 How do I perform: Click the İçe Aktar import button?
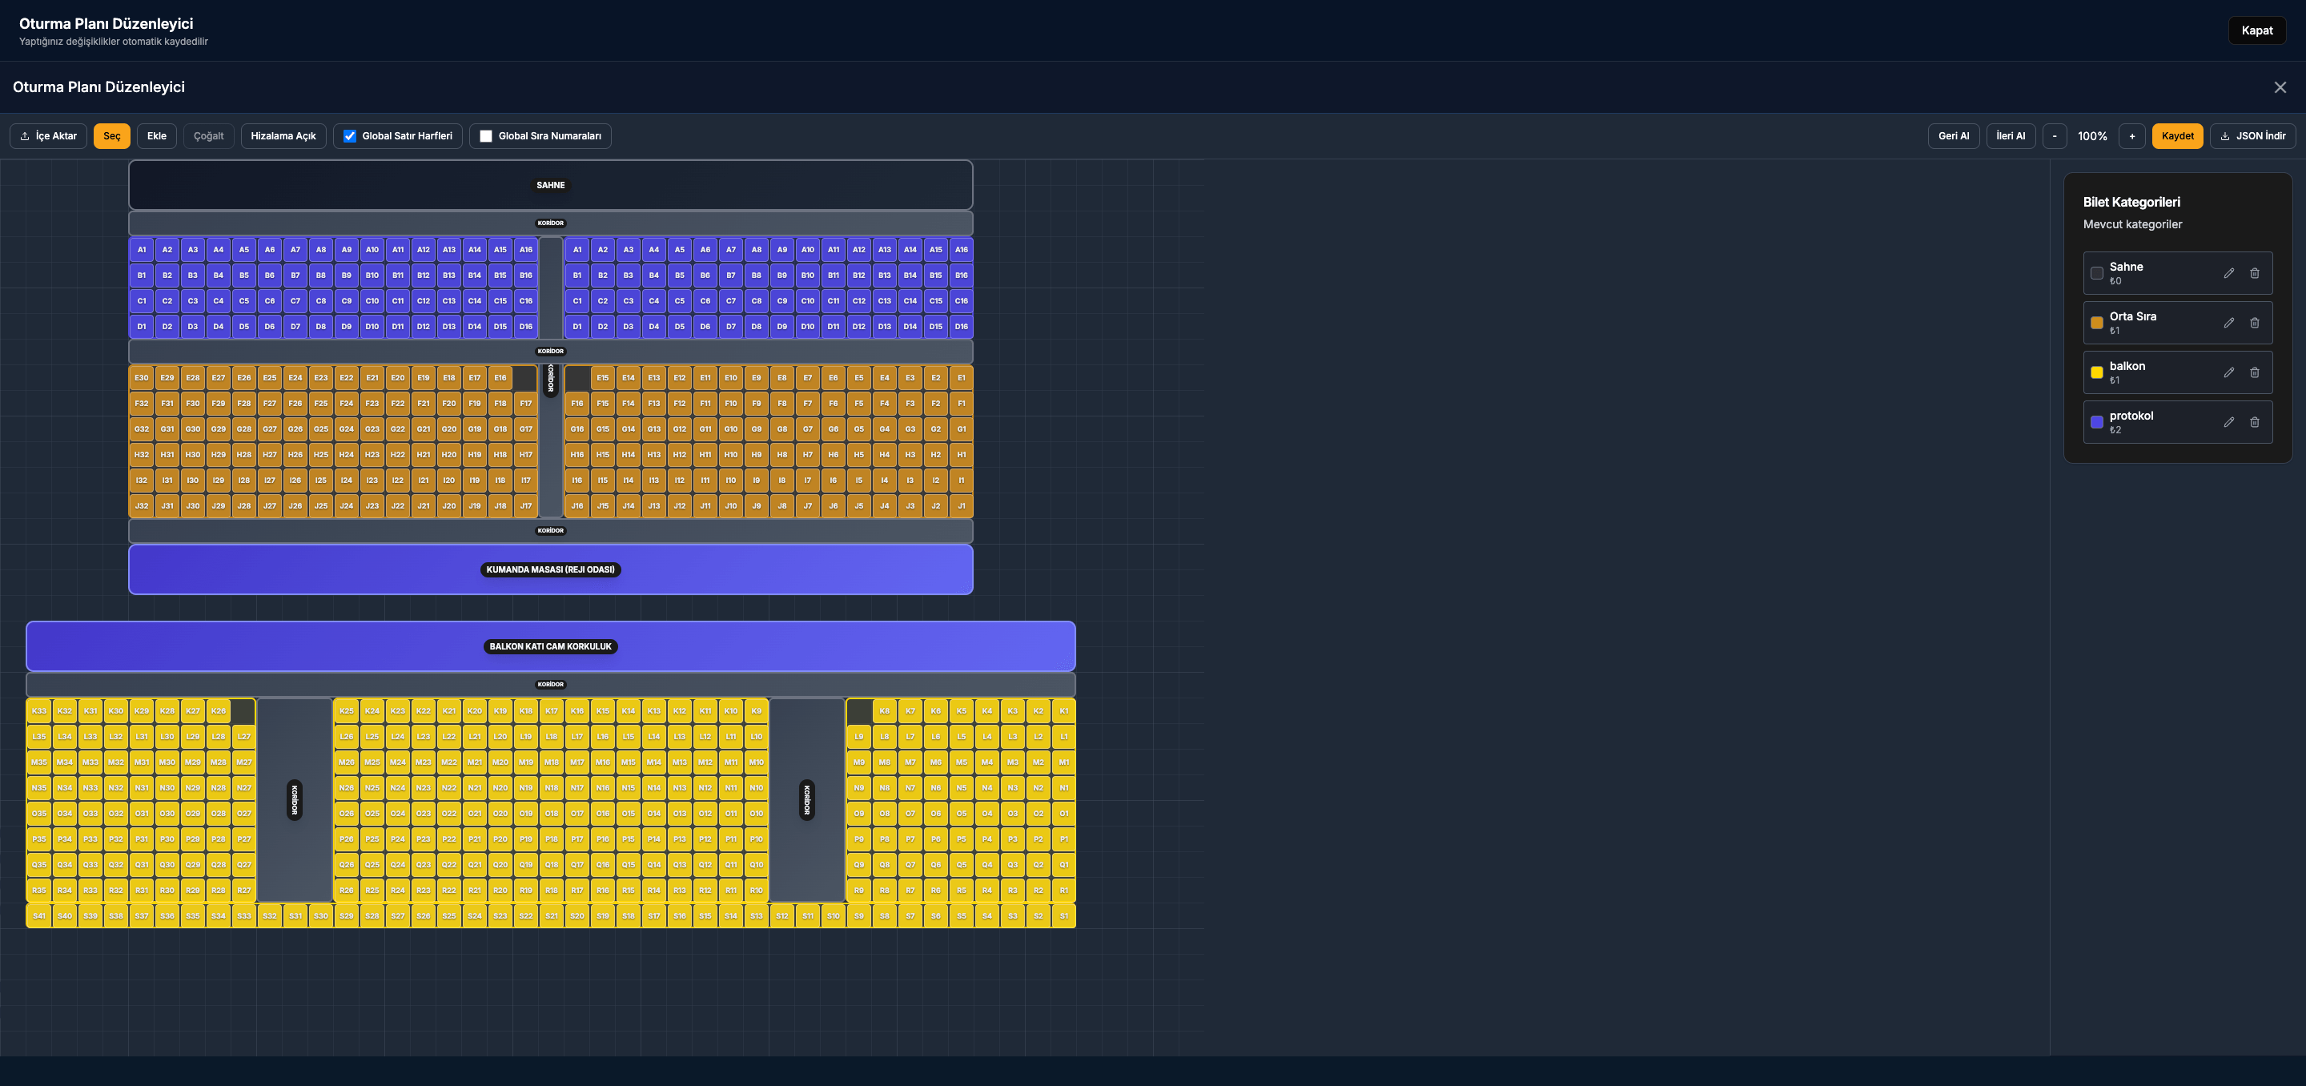point(48,136)
